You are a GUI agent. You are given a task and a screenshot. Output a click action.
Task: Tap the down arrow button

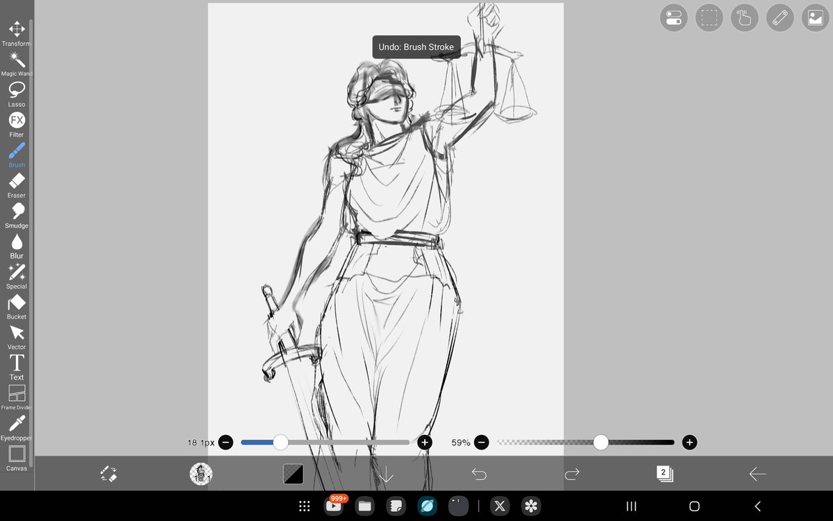click(x=386, y=474)
